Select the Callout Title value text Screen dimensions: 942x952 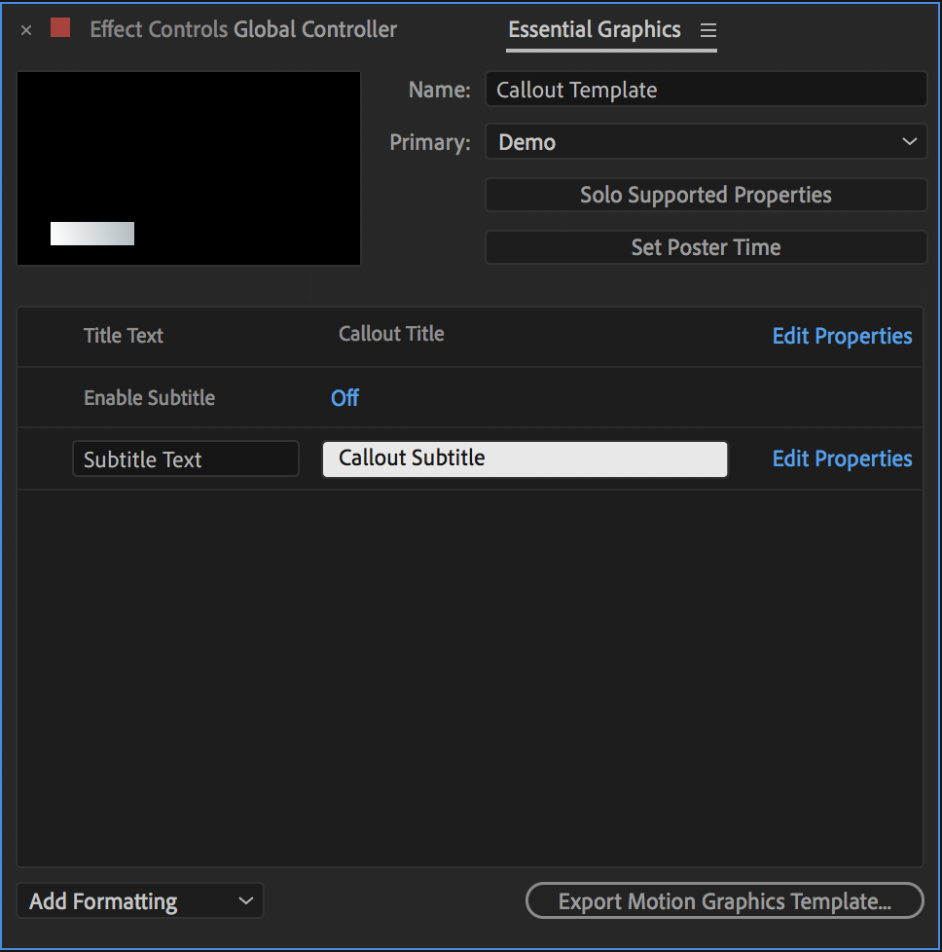coord(391,334)
